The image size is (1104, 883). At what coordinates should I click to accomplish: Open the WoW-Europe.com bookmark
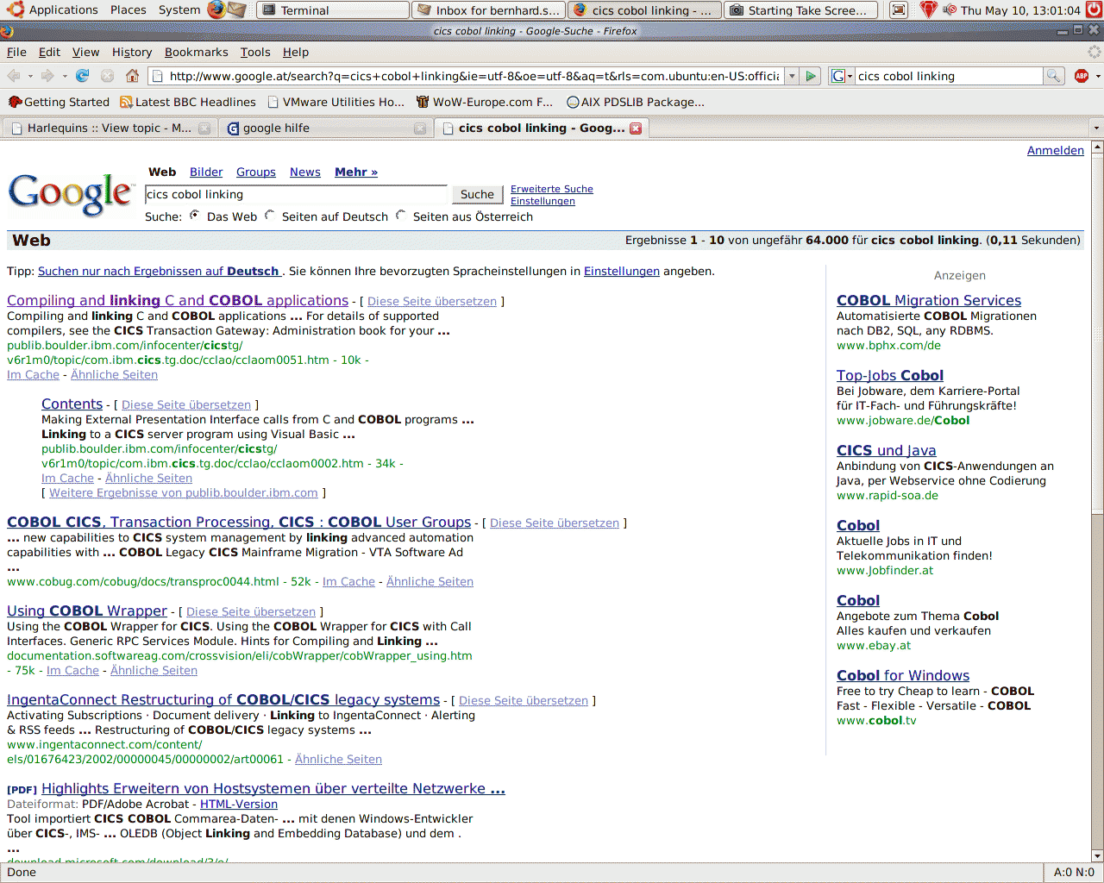[485, 102]
